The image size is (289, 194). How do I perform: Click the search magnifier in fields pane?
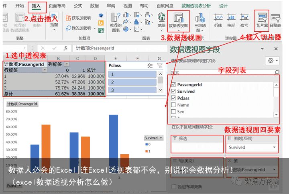coord(277,72)
